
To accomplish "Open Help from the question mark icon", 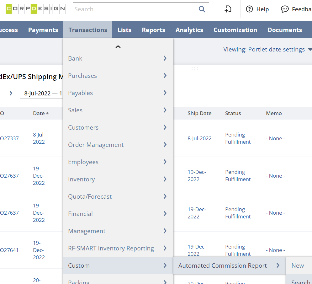I will pos(249,9).
